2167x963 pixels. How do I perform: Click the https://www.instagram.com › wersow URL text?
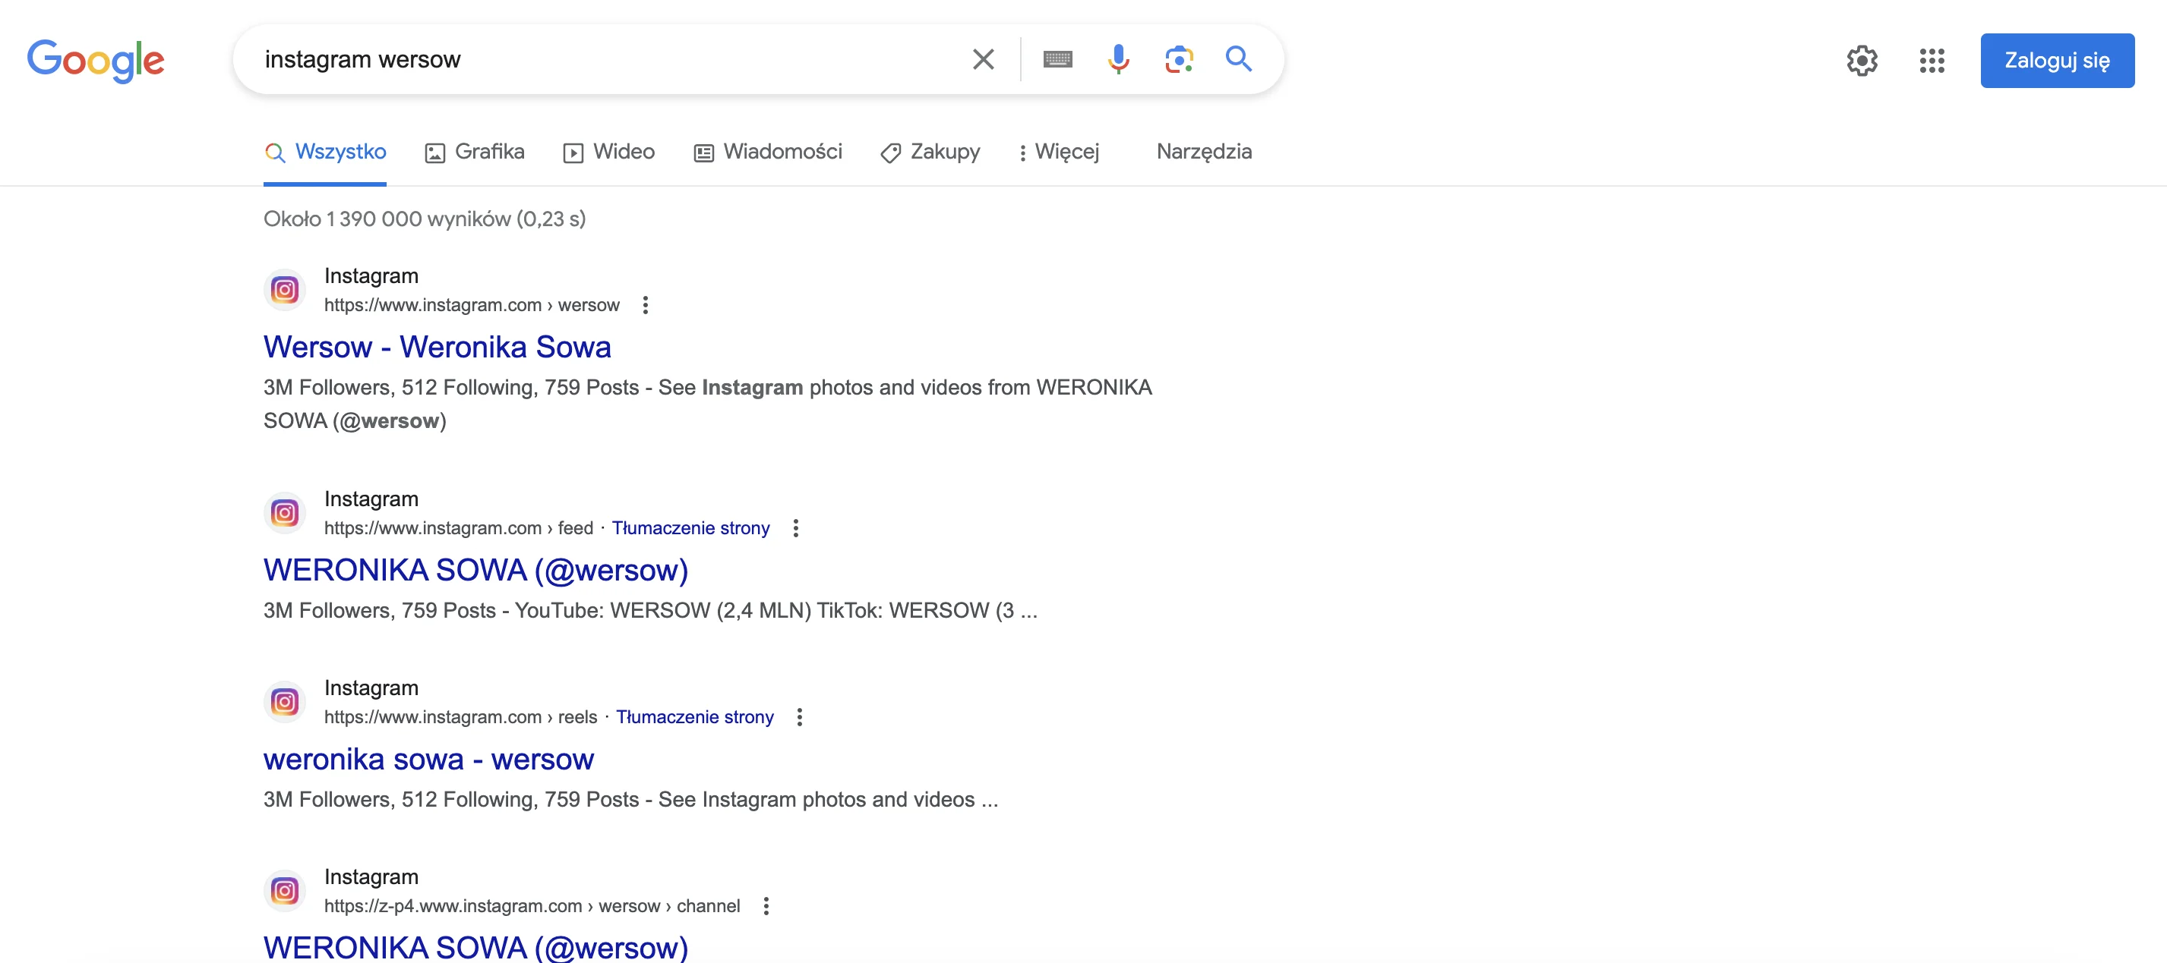click(x=471, y=305)
